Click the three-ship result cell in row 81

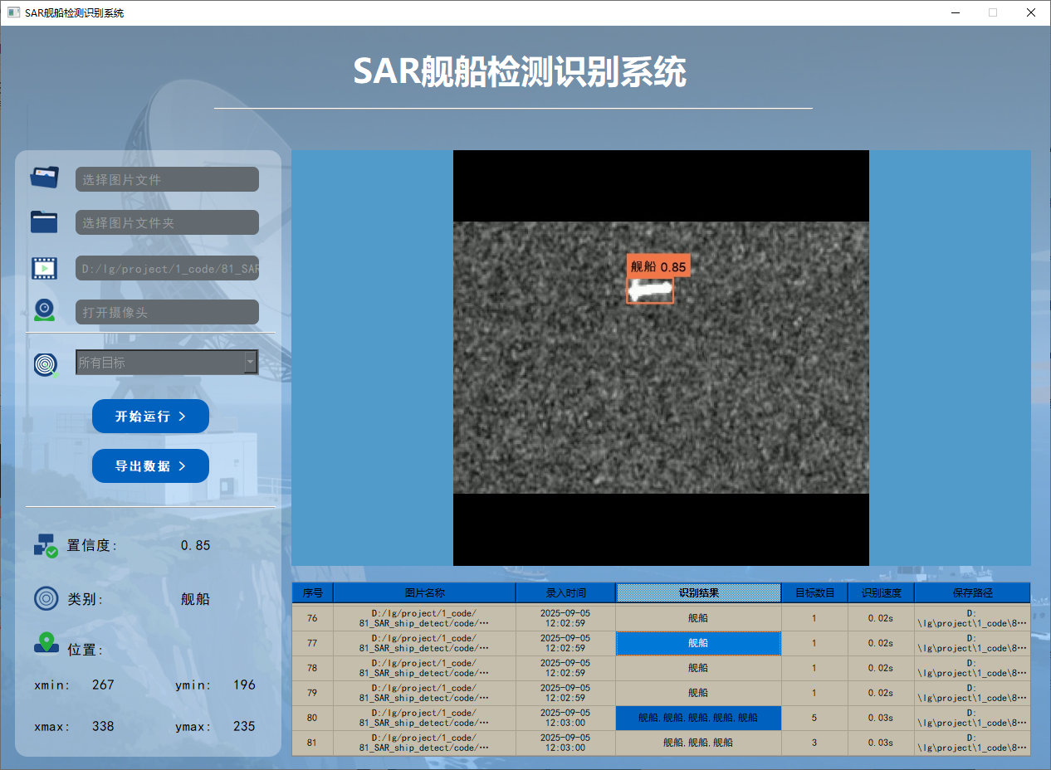coord(698,743)
